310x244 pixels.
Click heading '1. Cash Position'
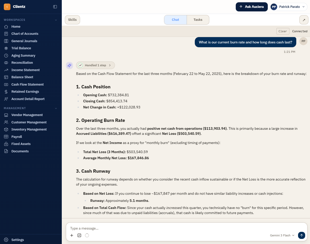[93, 87]
